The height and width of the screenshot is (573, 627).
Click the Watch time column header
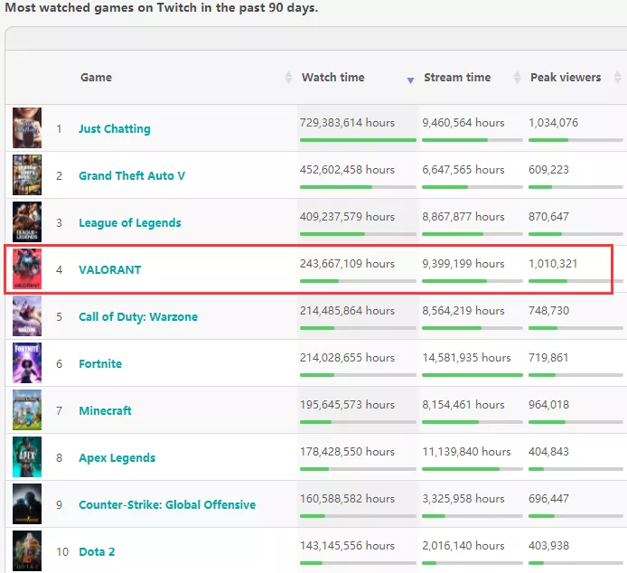coord(333,77)
